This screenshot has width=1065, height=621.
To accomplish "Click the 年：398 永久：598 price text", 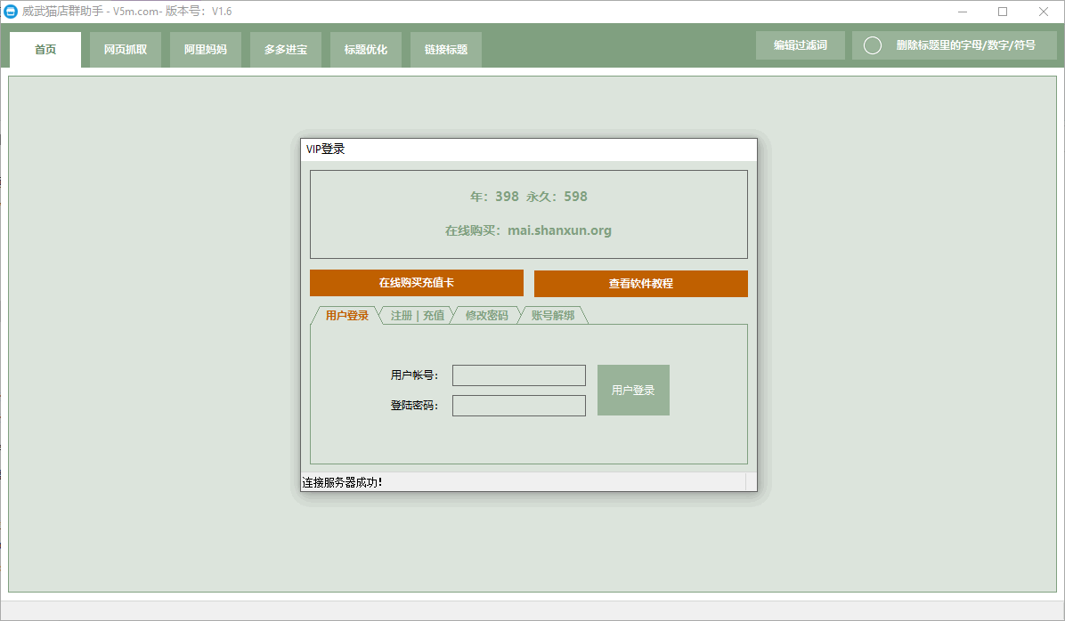I will (529, 197).
